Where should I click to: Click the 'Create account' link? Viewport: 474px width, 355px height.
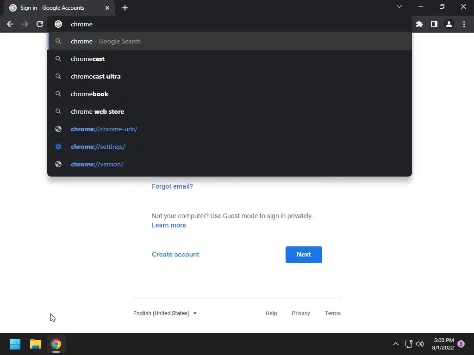175,255
